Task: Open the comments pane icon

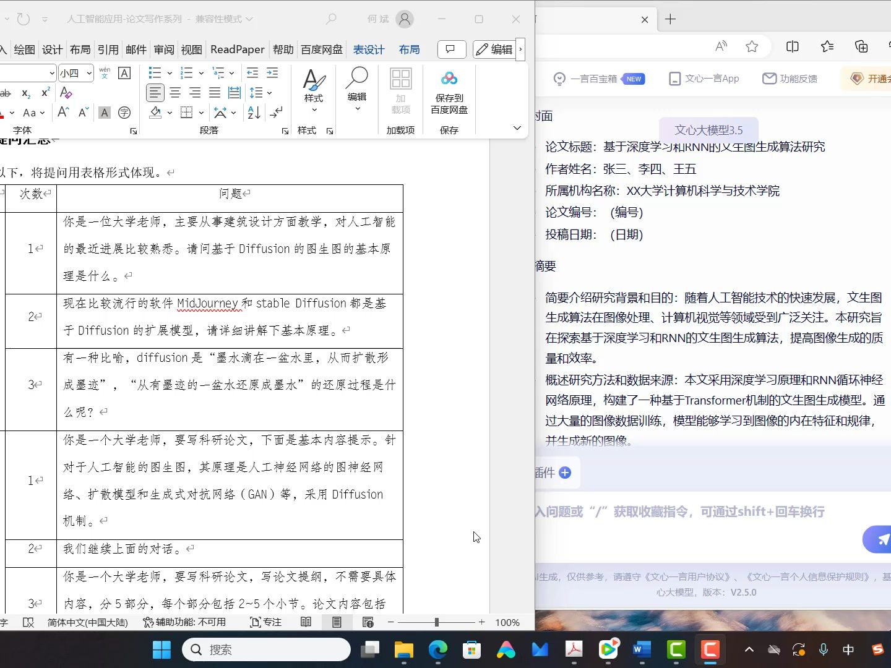Action: pos(452,49)
